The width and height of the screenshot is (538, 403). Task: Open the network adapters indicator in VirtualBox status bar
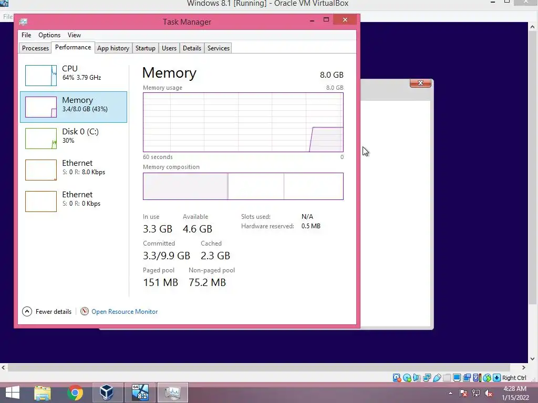427,378
